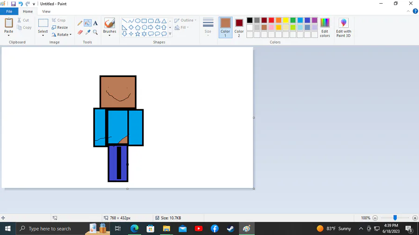Select the Pencil tool
The height and width of the screenshot is (235, 419).
coord(80,23)
